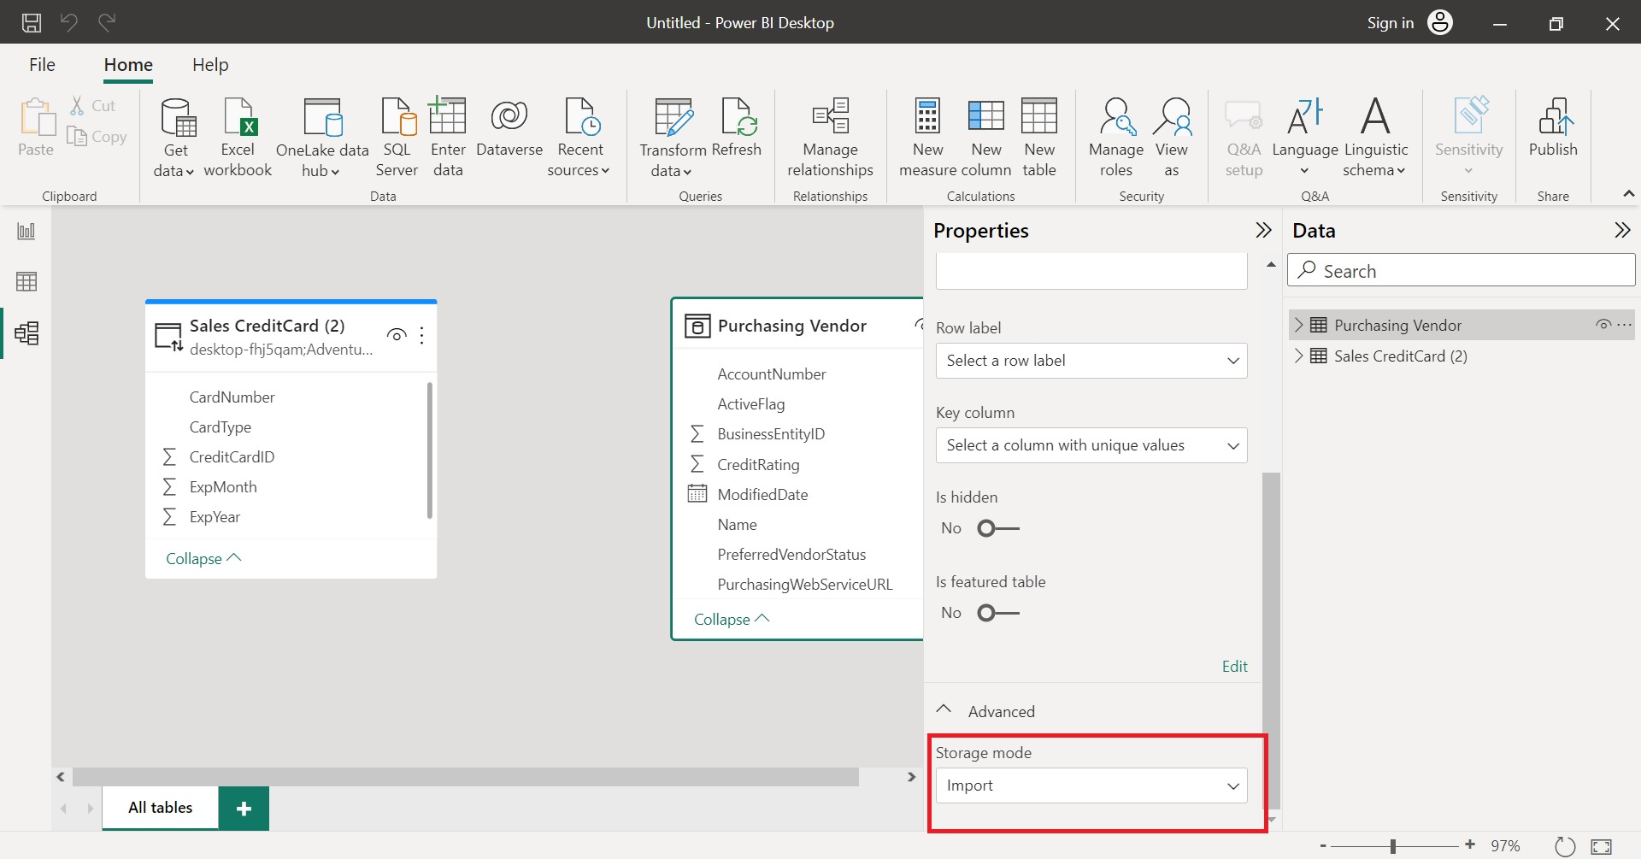Toggle Is hidden switch

(998, 528)
